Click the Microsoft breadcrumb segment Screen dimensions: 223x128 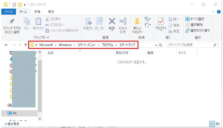tap(46, 45)
